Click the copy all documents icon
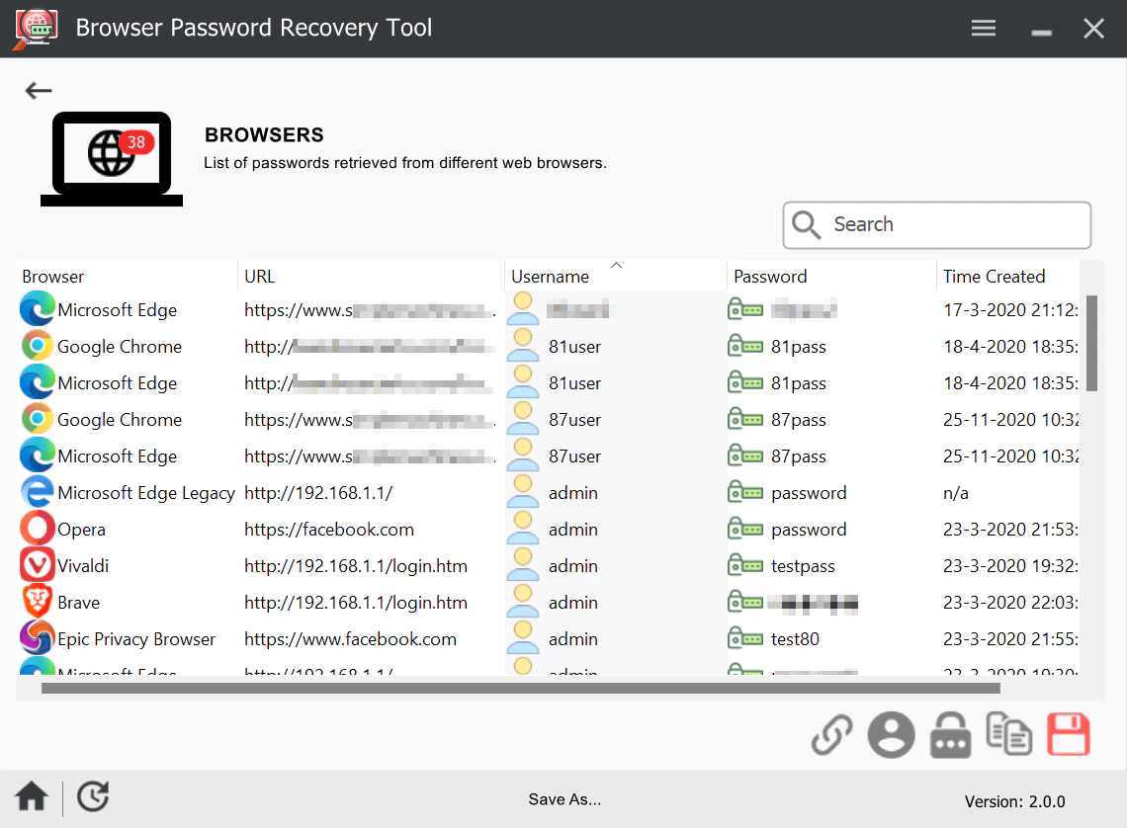The image size is (1127, 828). pyautogui.click(x=1008, y=734)
